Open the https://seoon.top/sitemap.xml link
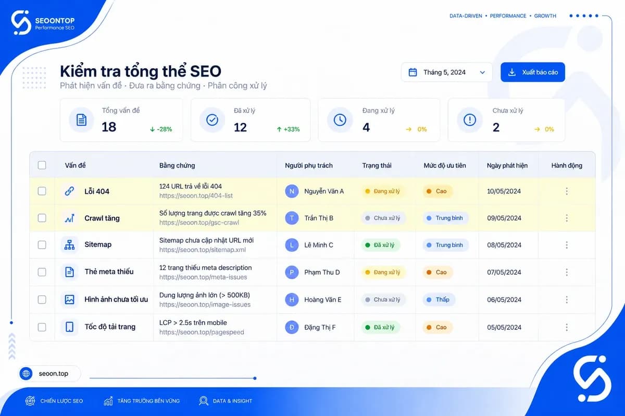Image resolution: width=625 pixels, height=416 pixels. [x=202, y=250]
